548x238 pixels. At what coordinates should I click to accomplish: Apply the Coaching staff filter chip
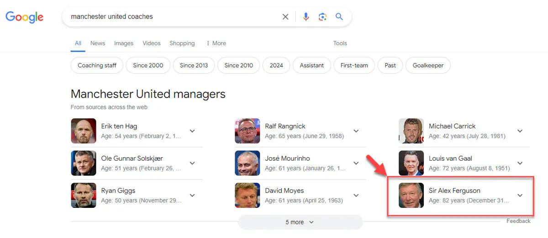click(97, 65)
